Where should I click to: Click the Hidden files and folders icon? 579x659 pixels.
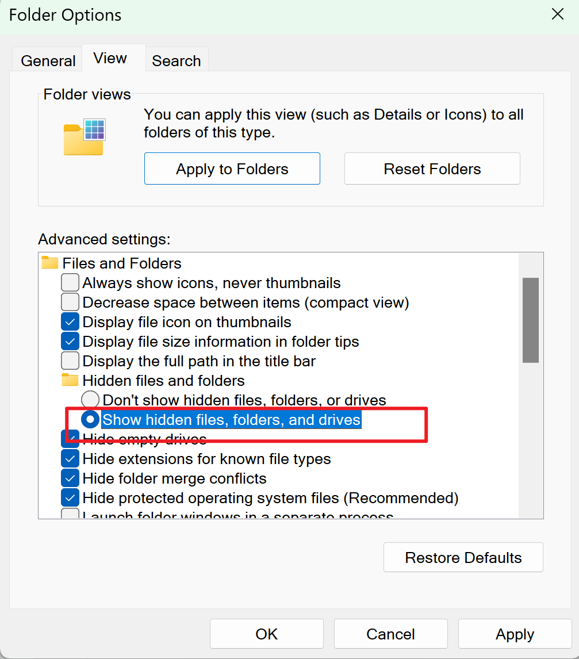click(x=70, y=381)
